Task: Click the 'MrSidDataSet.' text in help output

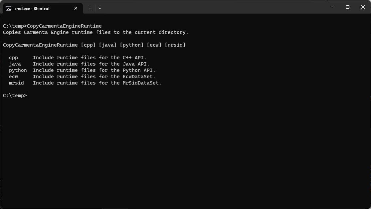Action: pyautogui.click(x=142, y=83)
